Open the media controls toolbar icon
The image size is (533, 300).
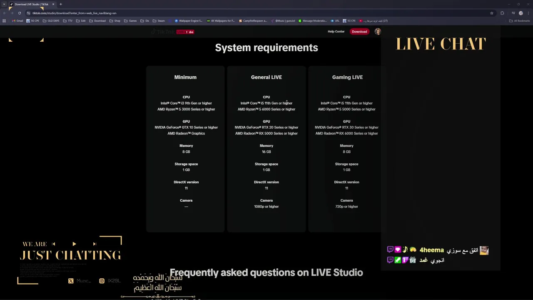[x=513, y=13]
